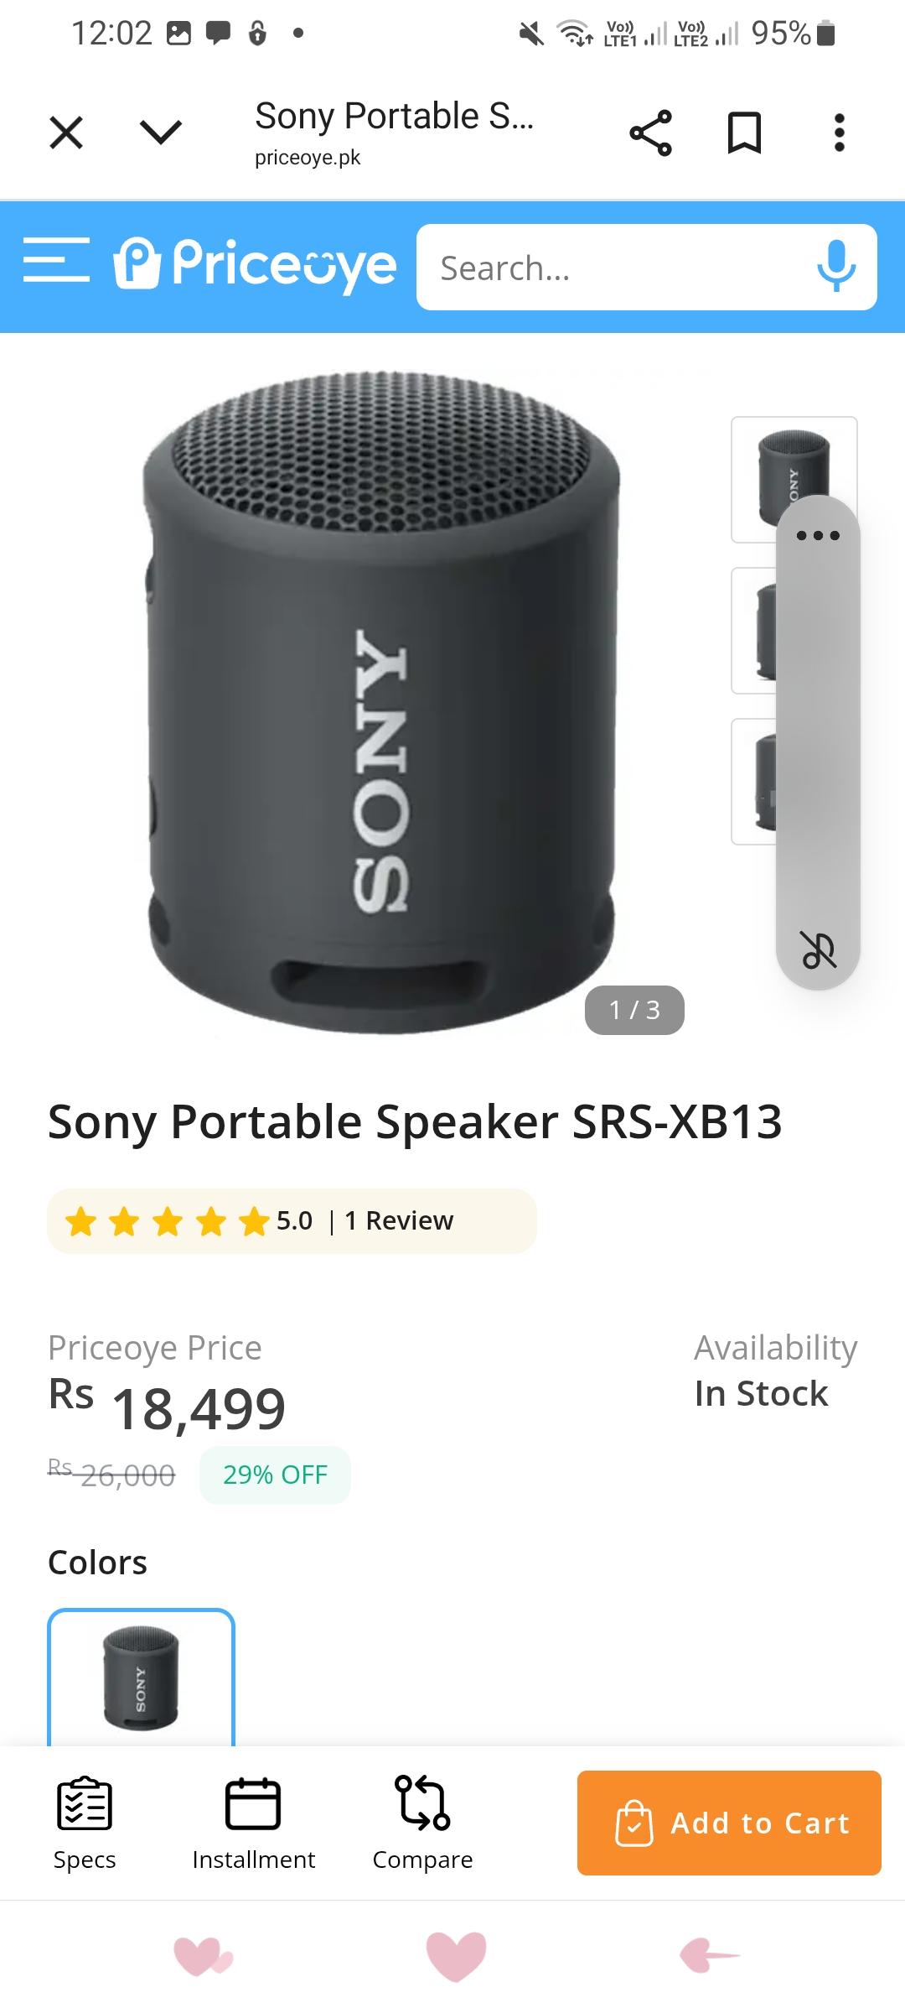Viewport: 905px width, 2013px height.
Task: Open the 1 Review rating link
Action: (399, 1220)
